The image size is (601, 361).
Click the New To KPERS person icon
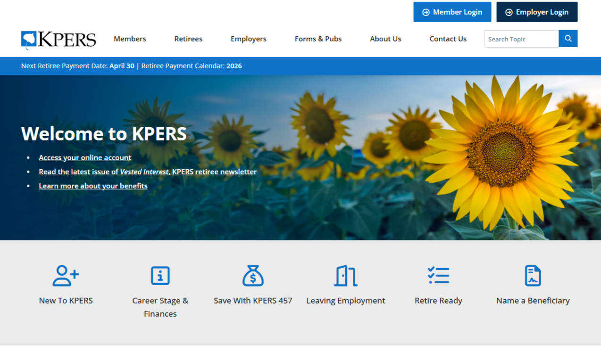[x=66, y=276]
